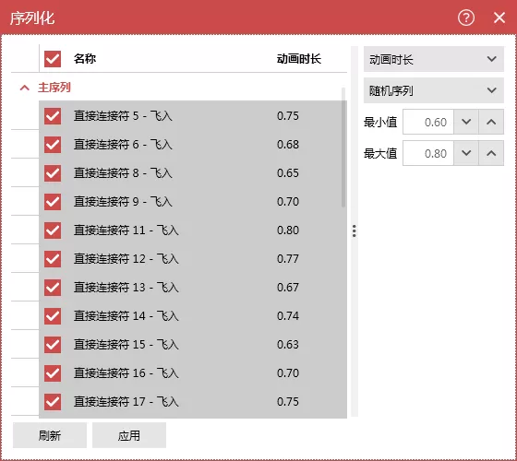Uncheck 直接连接符 11 - 飞入
The width and height of the screenshot is (517, 461).
pyautogui.click(x=53, y=230)
